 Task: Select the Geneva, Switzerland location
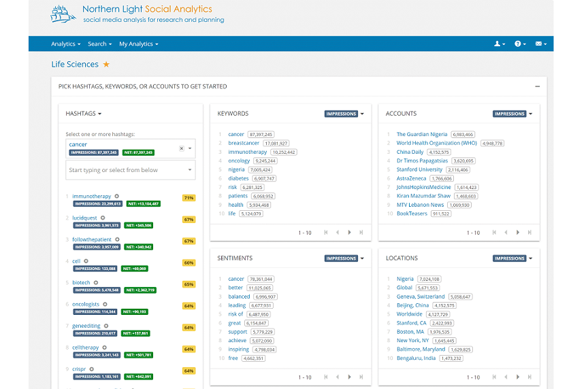pyautogui.click(x=421, y=297)
